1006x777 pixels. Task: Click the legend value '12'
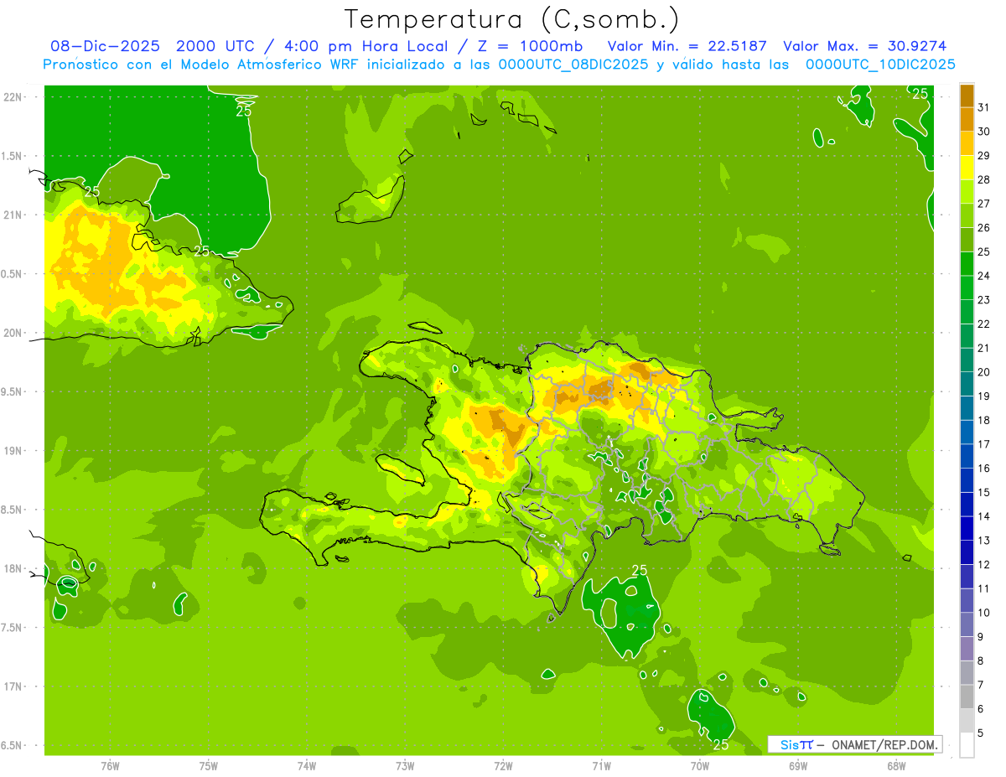tap(983, 565)
